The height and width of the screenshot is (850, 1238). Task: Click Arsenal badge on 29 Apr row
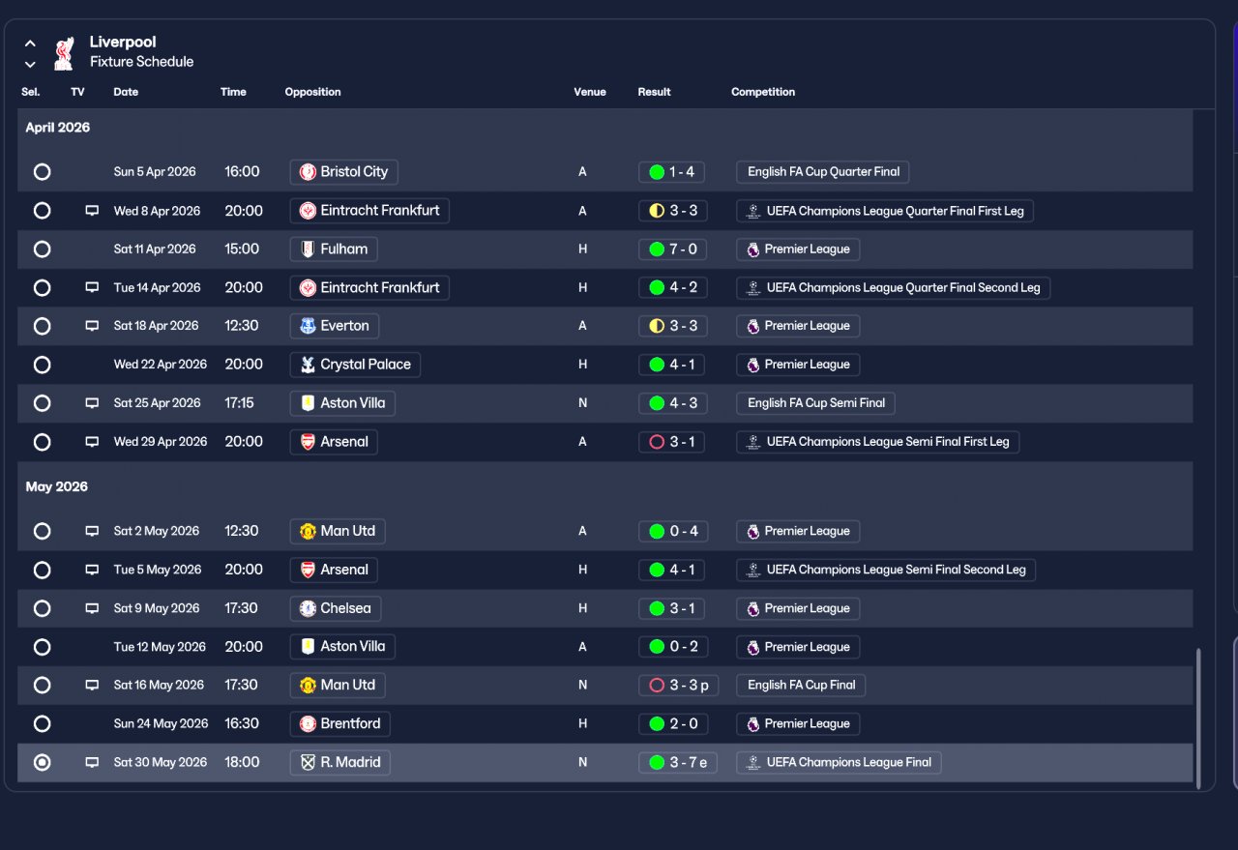coord(308,442)
